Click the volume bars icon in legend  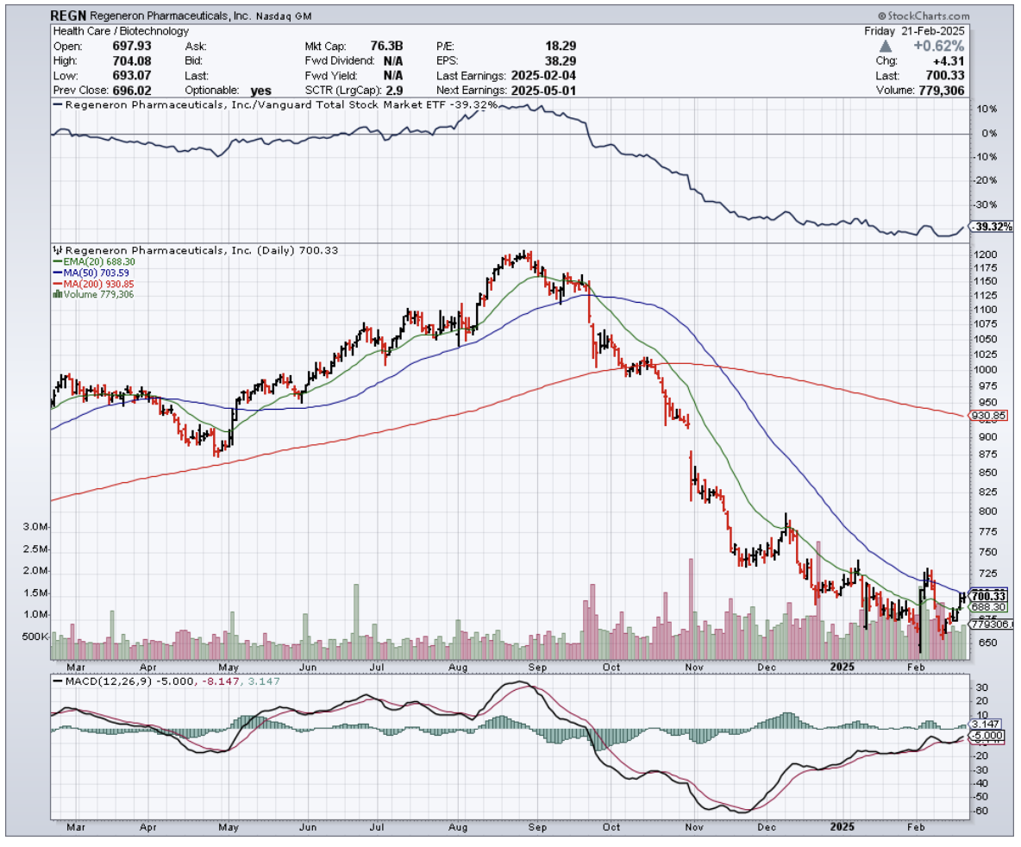[57, 294]
